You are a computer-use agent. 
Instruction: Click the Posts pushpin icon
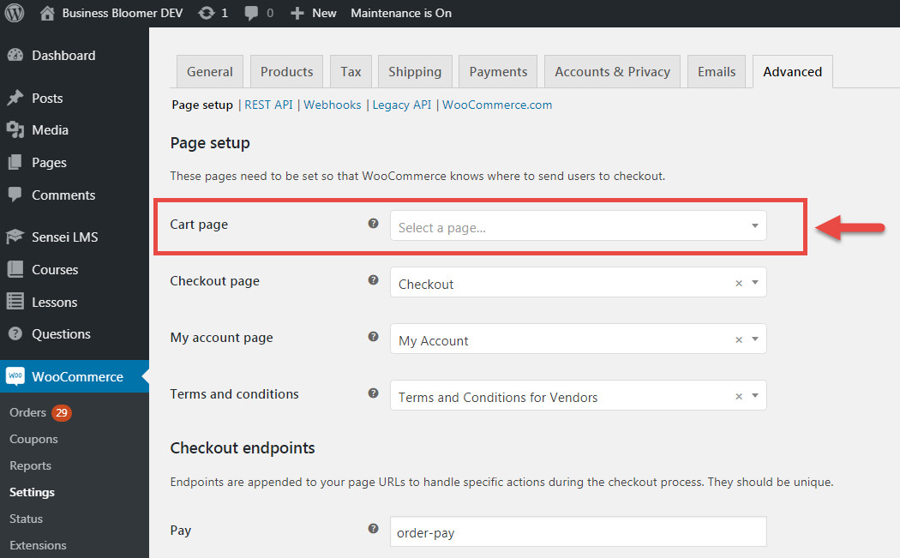(x=15, y=98)
